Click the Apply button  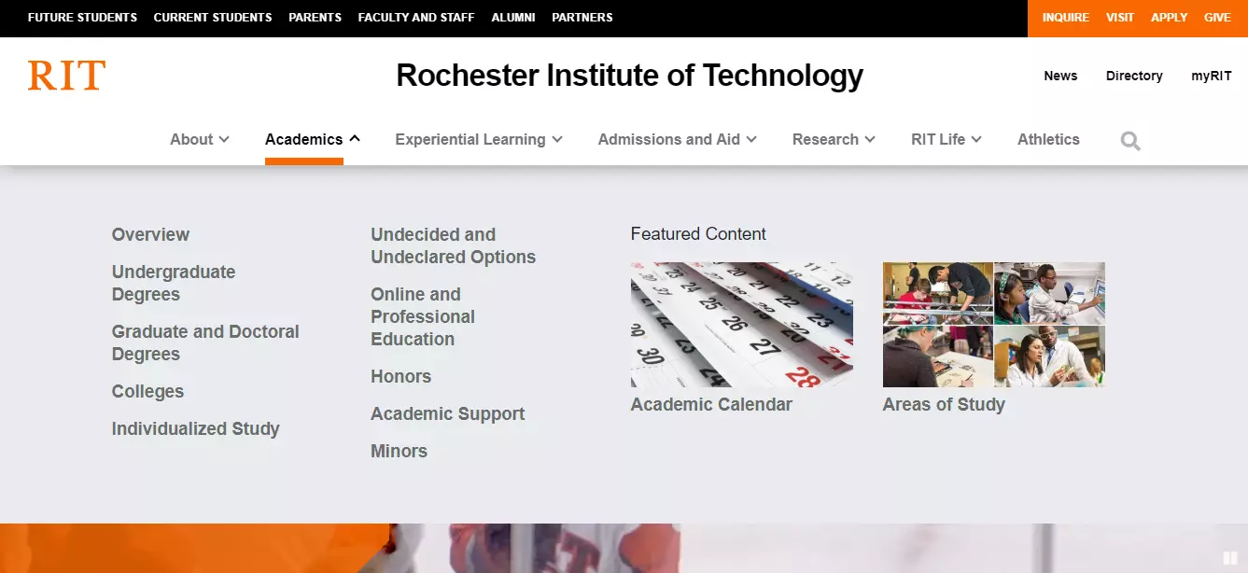pos(1170,18)
